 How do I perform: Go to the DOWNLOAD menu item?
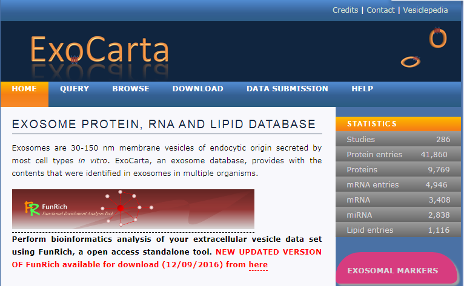(x=197, y=89)
